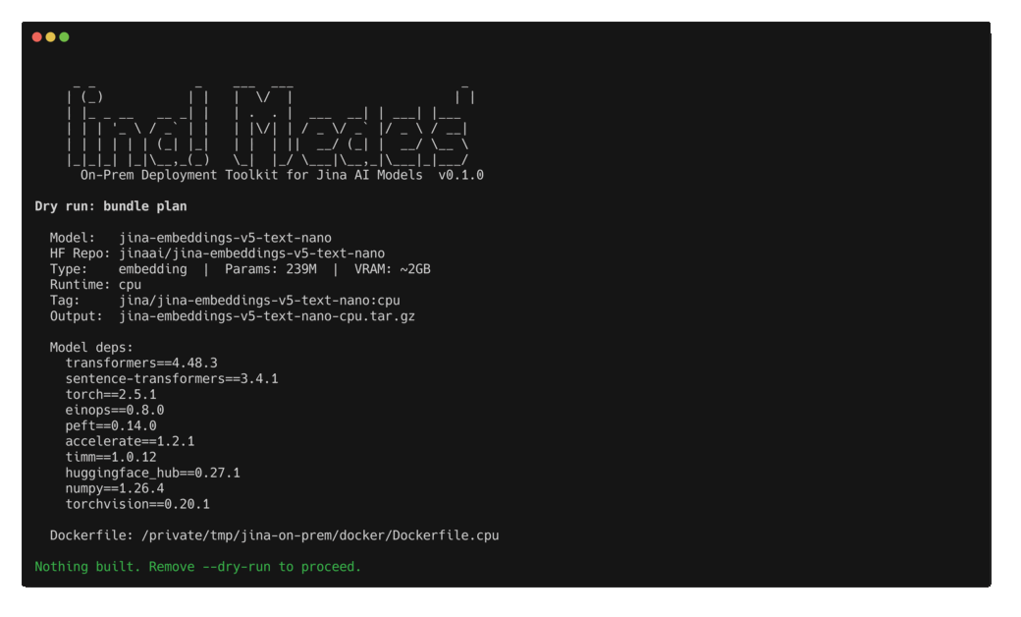Click the Dockerfile path ending in Dockerfile.cpu

coord(320,535)
